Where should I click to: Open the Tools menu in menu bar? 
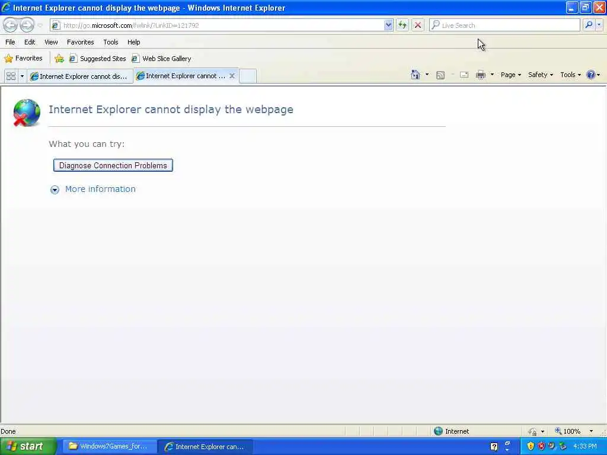pyautogui.click(x=111, y=42)
